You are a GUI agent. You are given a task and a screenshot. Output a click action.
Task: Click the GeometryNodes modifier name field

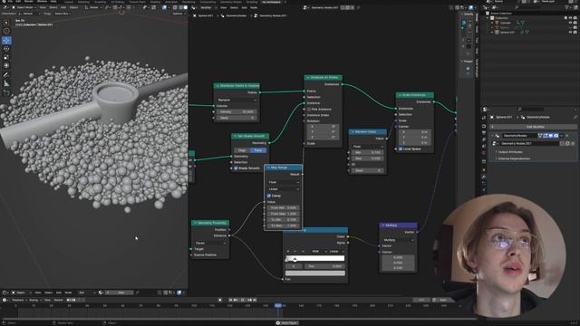coord(519,136)
